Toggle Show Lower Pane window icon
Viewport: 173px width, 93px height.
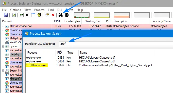(33, 15)
